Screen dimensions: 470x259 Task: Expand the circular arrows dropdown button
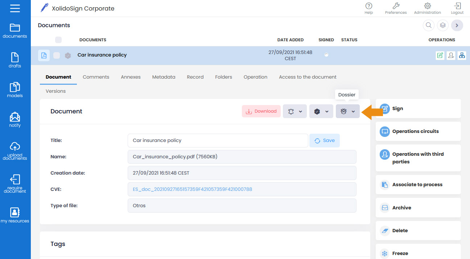295,111
